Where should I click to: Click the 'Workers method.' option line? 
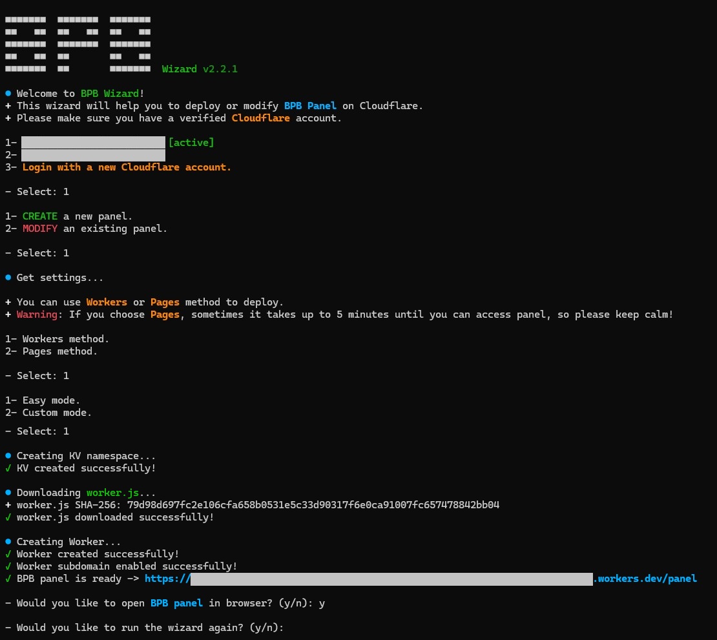coord(57,339)
